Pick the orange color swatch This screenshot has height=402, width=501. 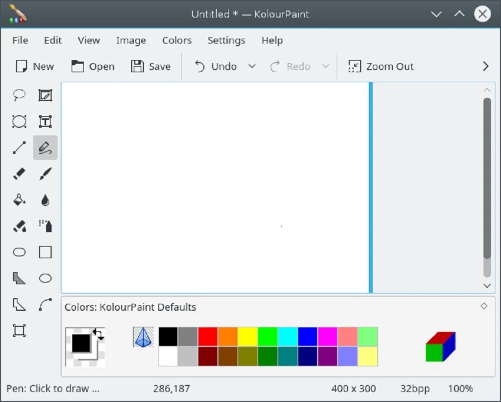228,336
